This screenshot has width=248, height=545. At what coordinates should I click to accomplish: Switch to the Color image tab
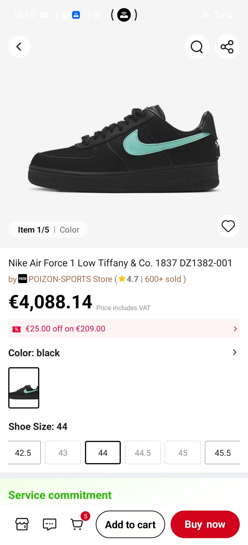click(x=69, y=230)
